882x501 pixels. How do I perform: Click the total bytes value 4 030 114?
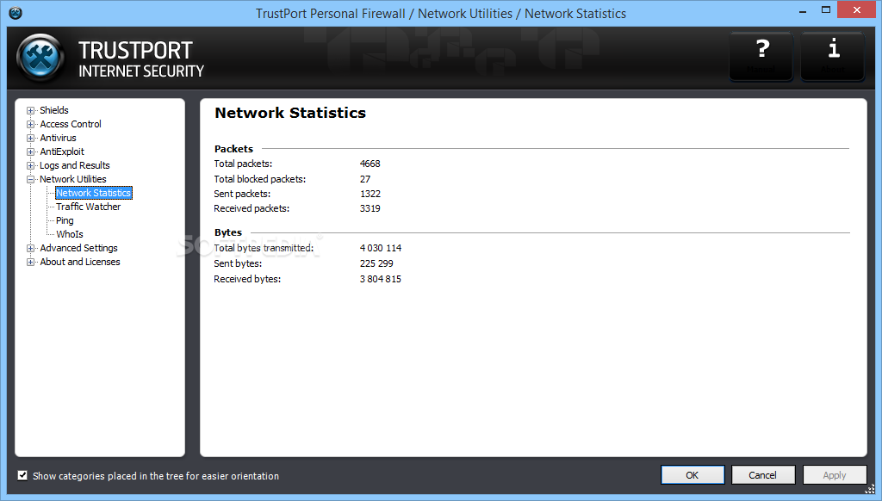point(381,248)
